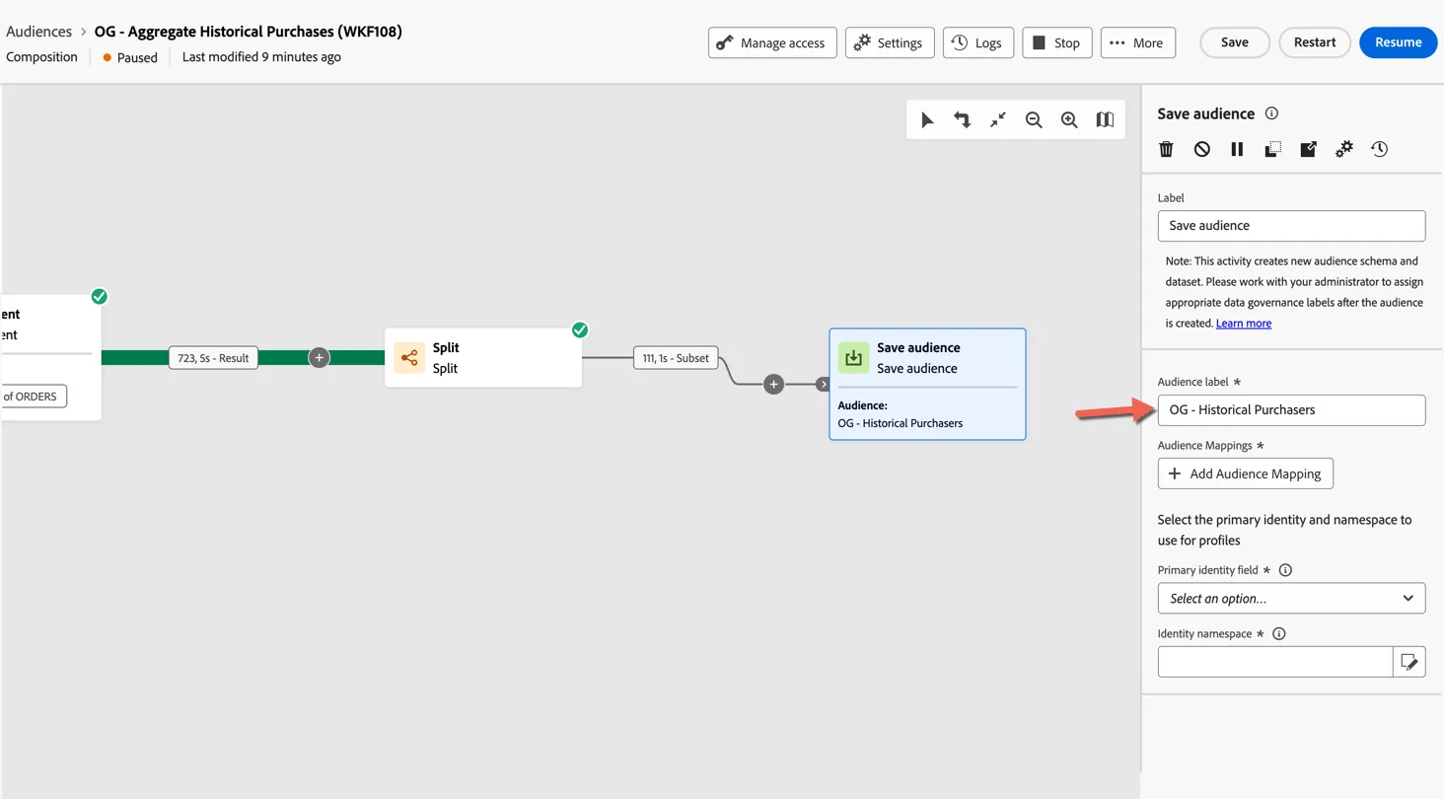Click the '723, 5s - Result' transition label
Screen dimensions: 1444x799
click(x=213, y=358)
